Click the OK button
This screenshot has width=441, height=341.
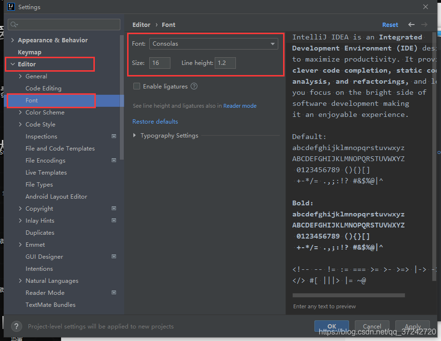click(332, 326)
